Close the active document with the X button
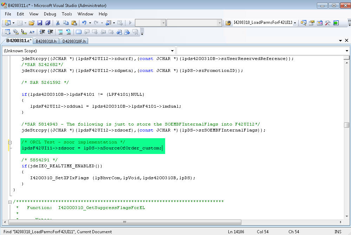Screen dimensions: 351x235 pos(346,40)
